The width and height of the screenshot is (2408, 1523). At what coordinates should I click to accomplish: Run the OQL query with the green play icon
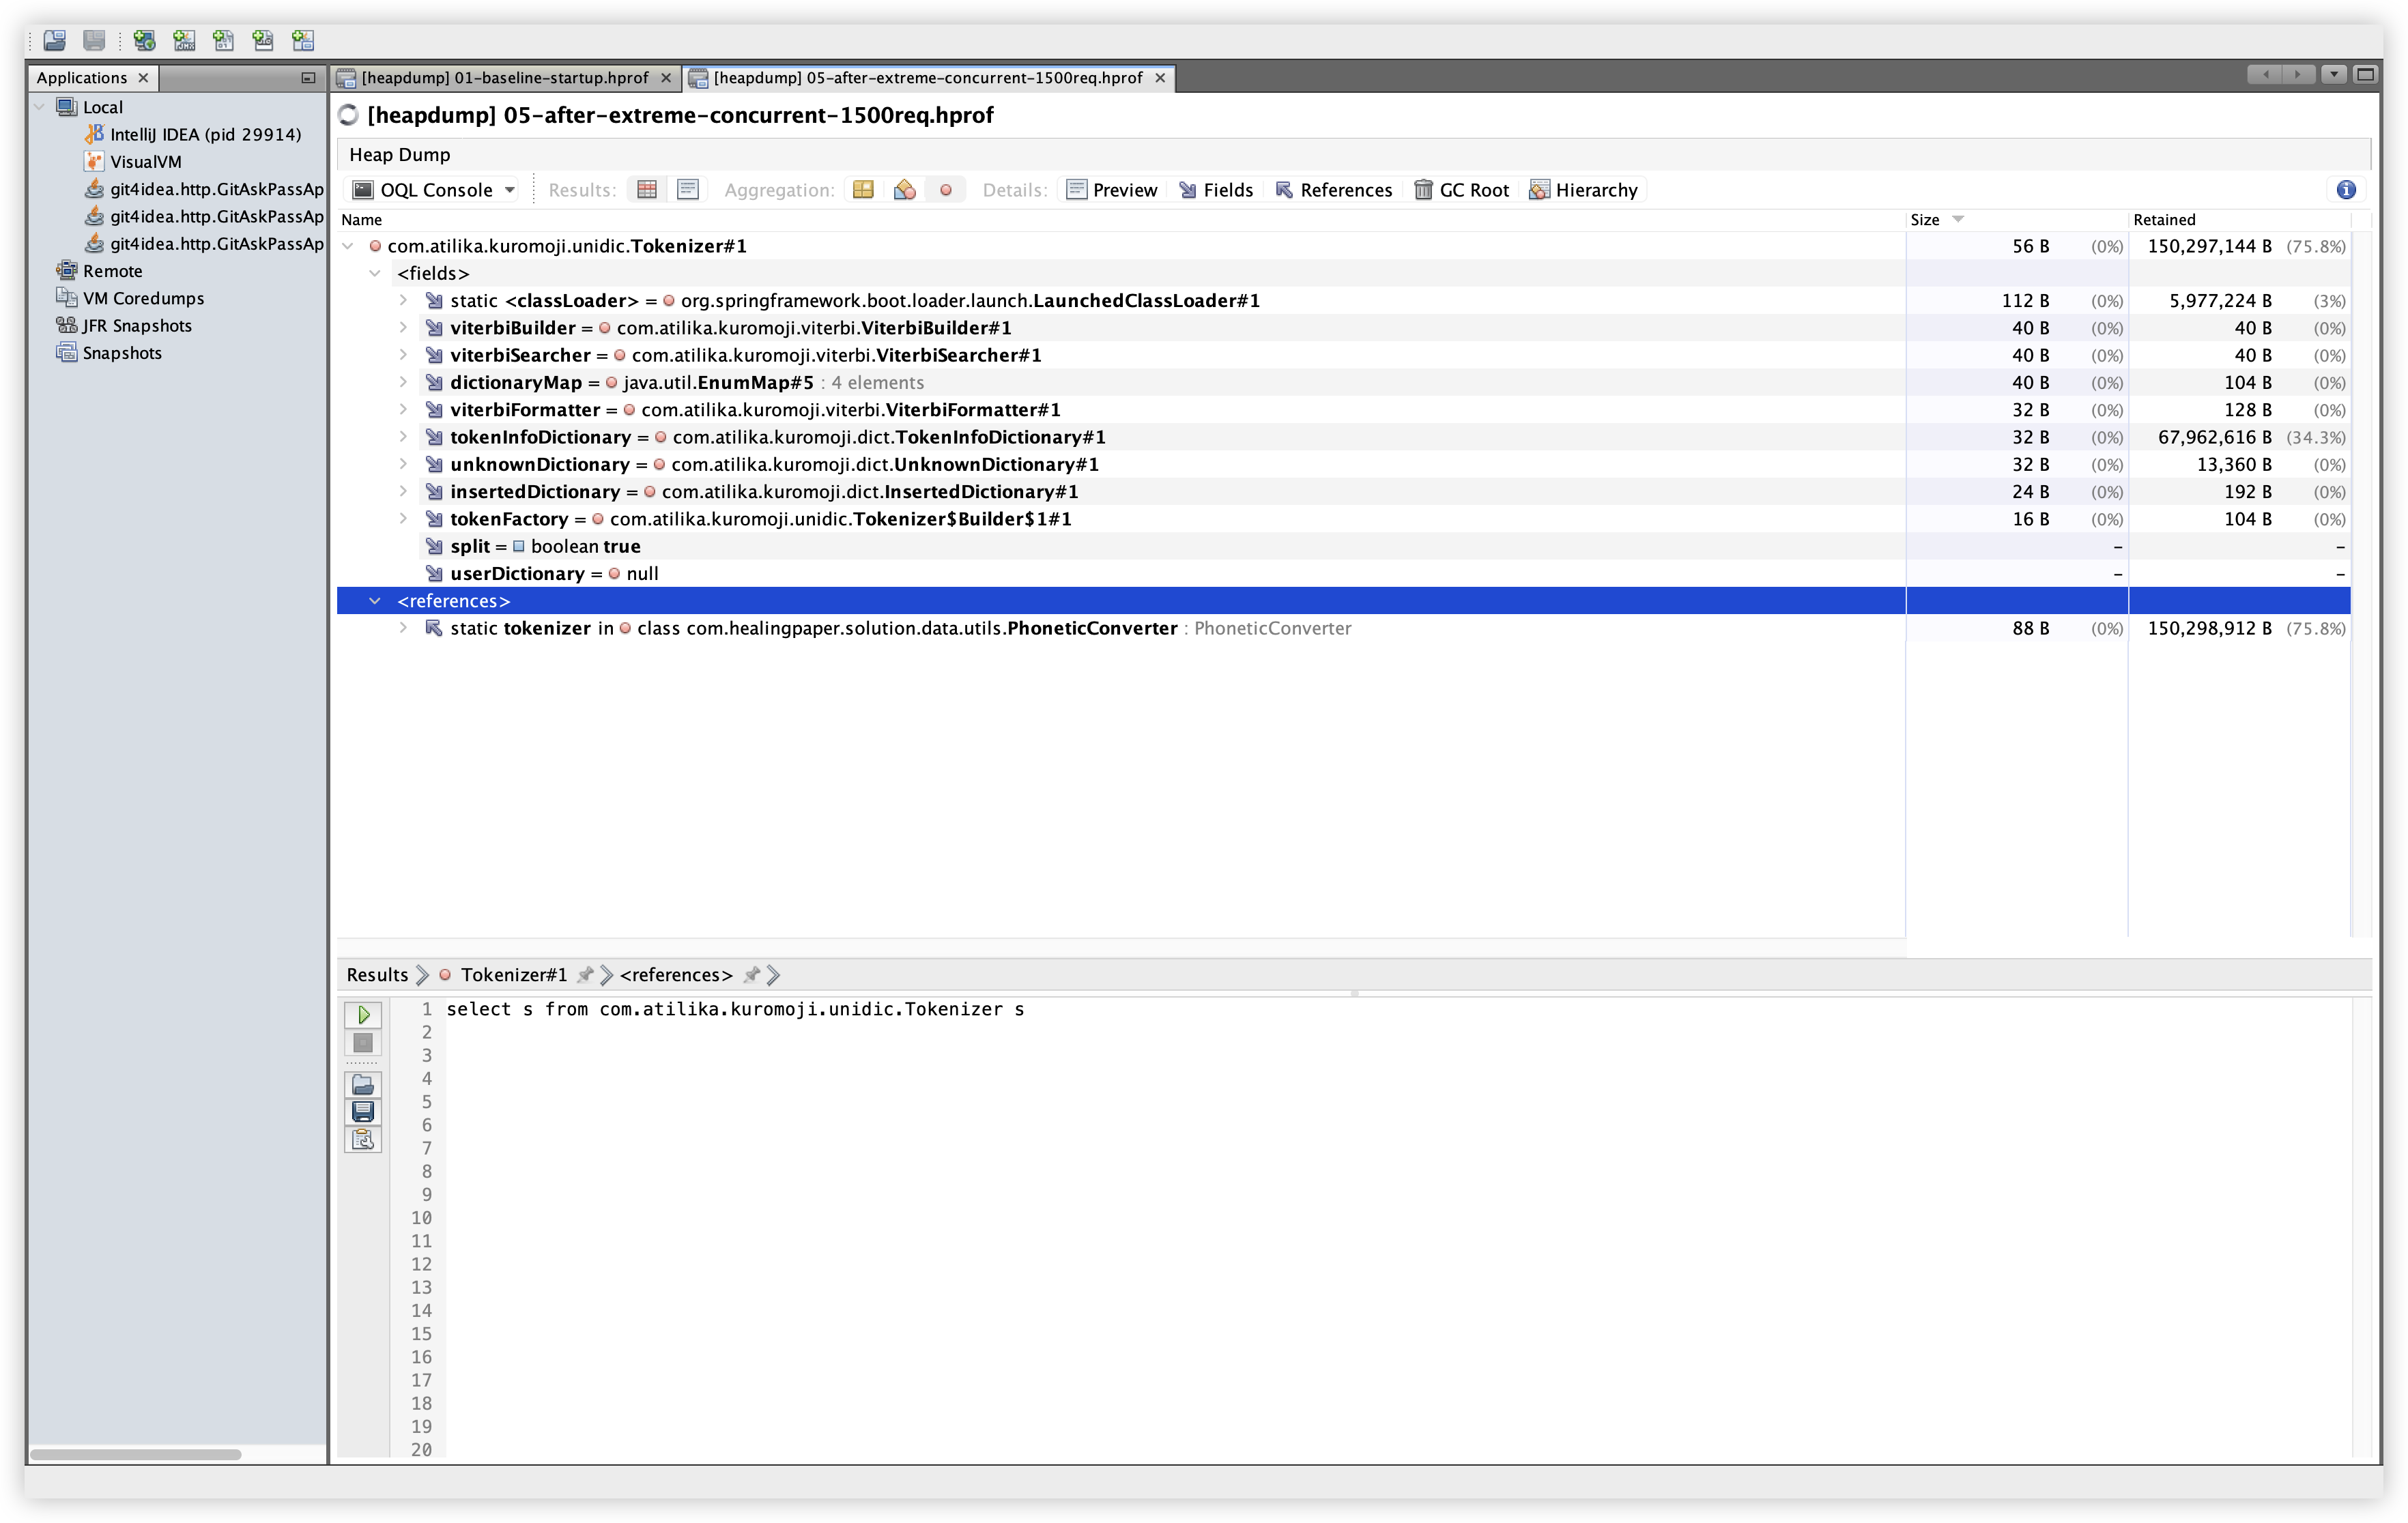tap(363, 1014)
